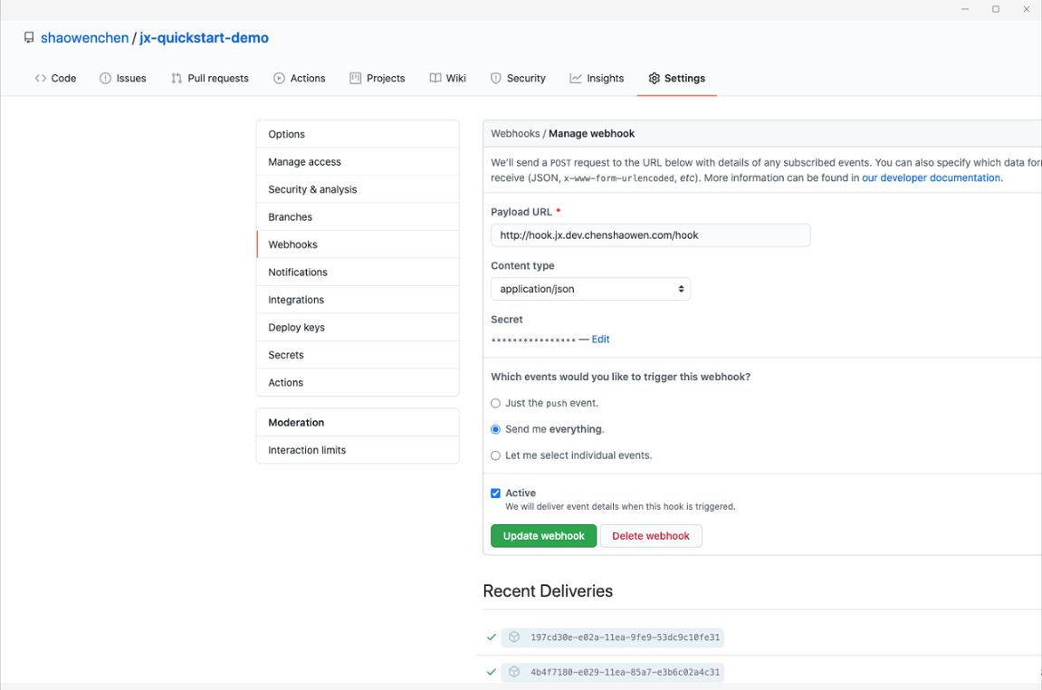Click the Pull requests icon
The width and height of the screenshot is (1042, 690).
click(x=177, y=79)
